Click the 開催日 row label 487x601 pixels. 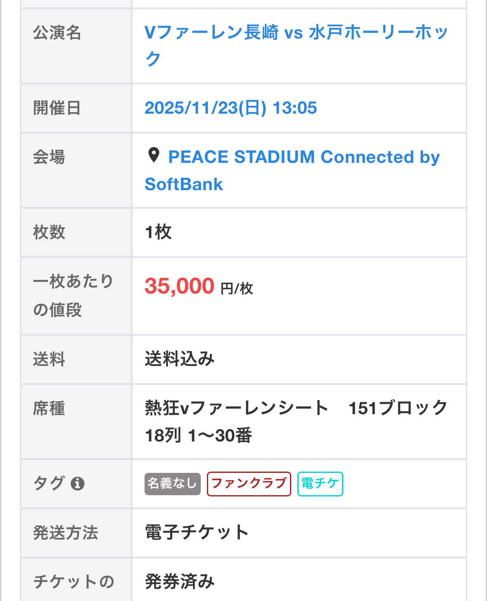[x=57, y=108]
